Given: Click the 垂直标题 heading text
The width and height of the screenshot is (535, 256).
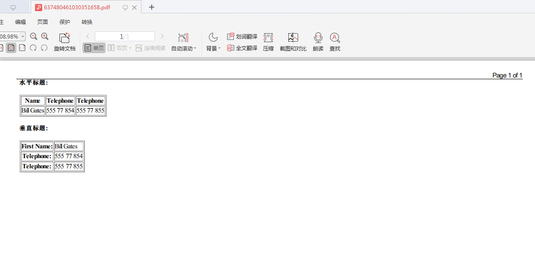Looking at the screenshot, I should pos(34,128).
